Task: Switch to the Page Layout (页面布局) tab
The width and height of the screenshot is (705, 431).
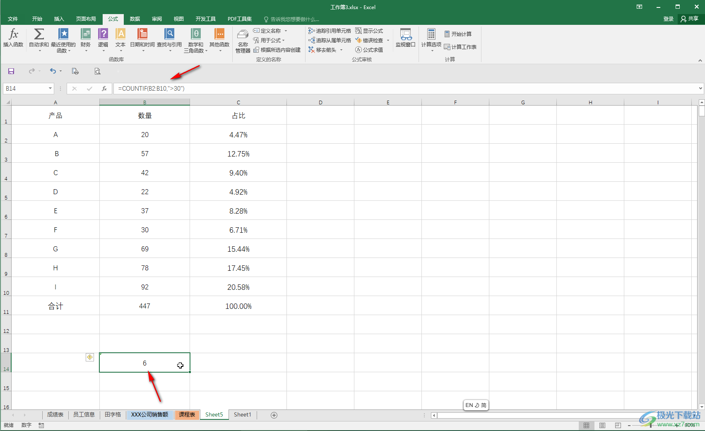Action: pos(86,19)
